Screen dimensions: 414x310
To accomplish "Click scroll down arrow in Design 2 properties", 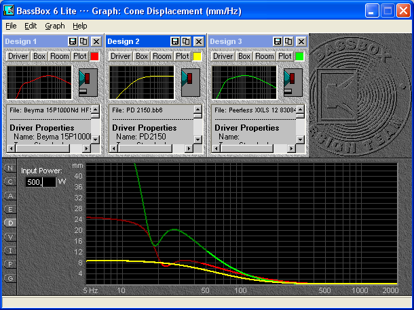I will tap(197, 139).
